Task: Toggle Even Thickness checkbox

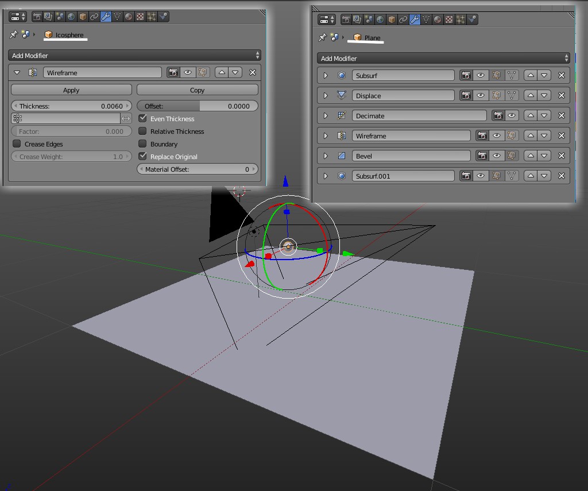Action: [x=142, y=118]
